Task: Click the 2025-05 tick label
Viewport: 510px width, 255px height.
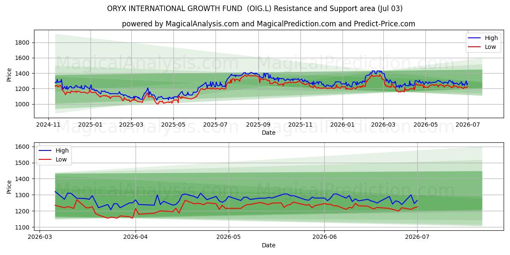Action: [173, 125]
